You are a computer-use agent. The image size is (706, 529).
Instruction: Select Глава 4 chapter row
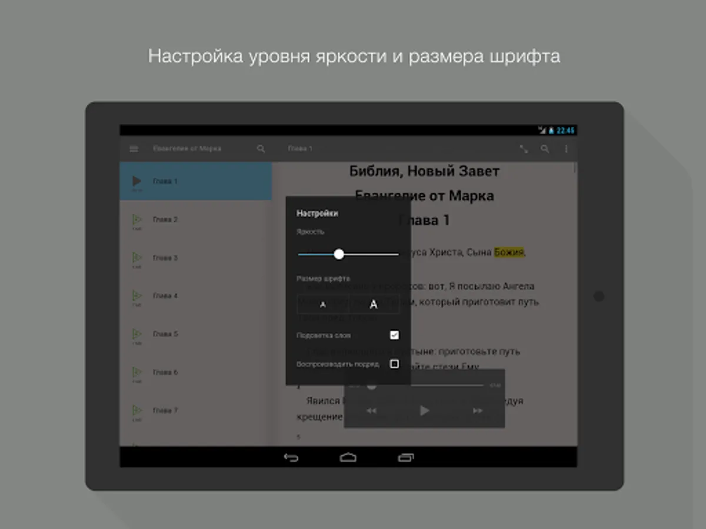[x=196, y=296]
